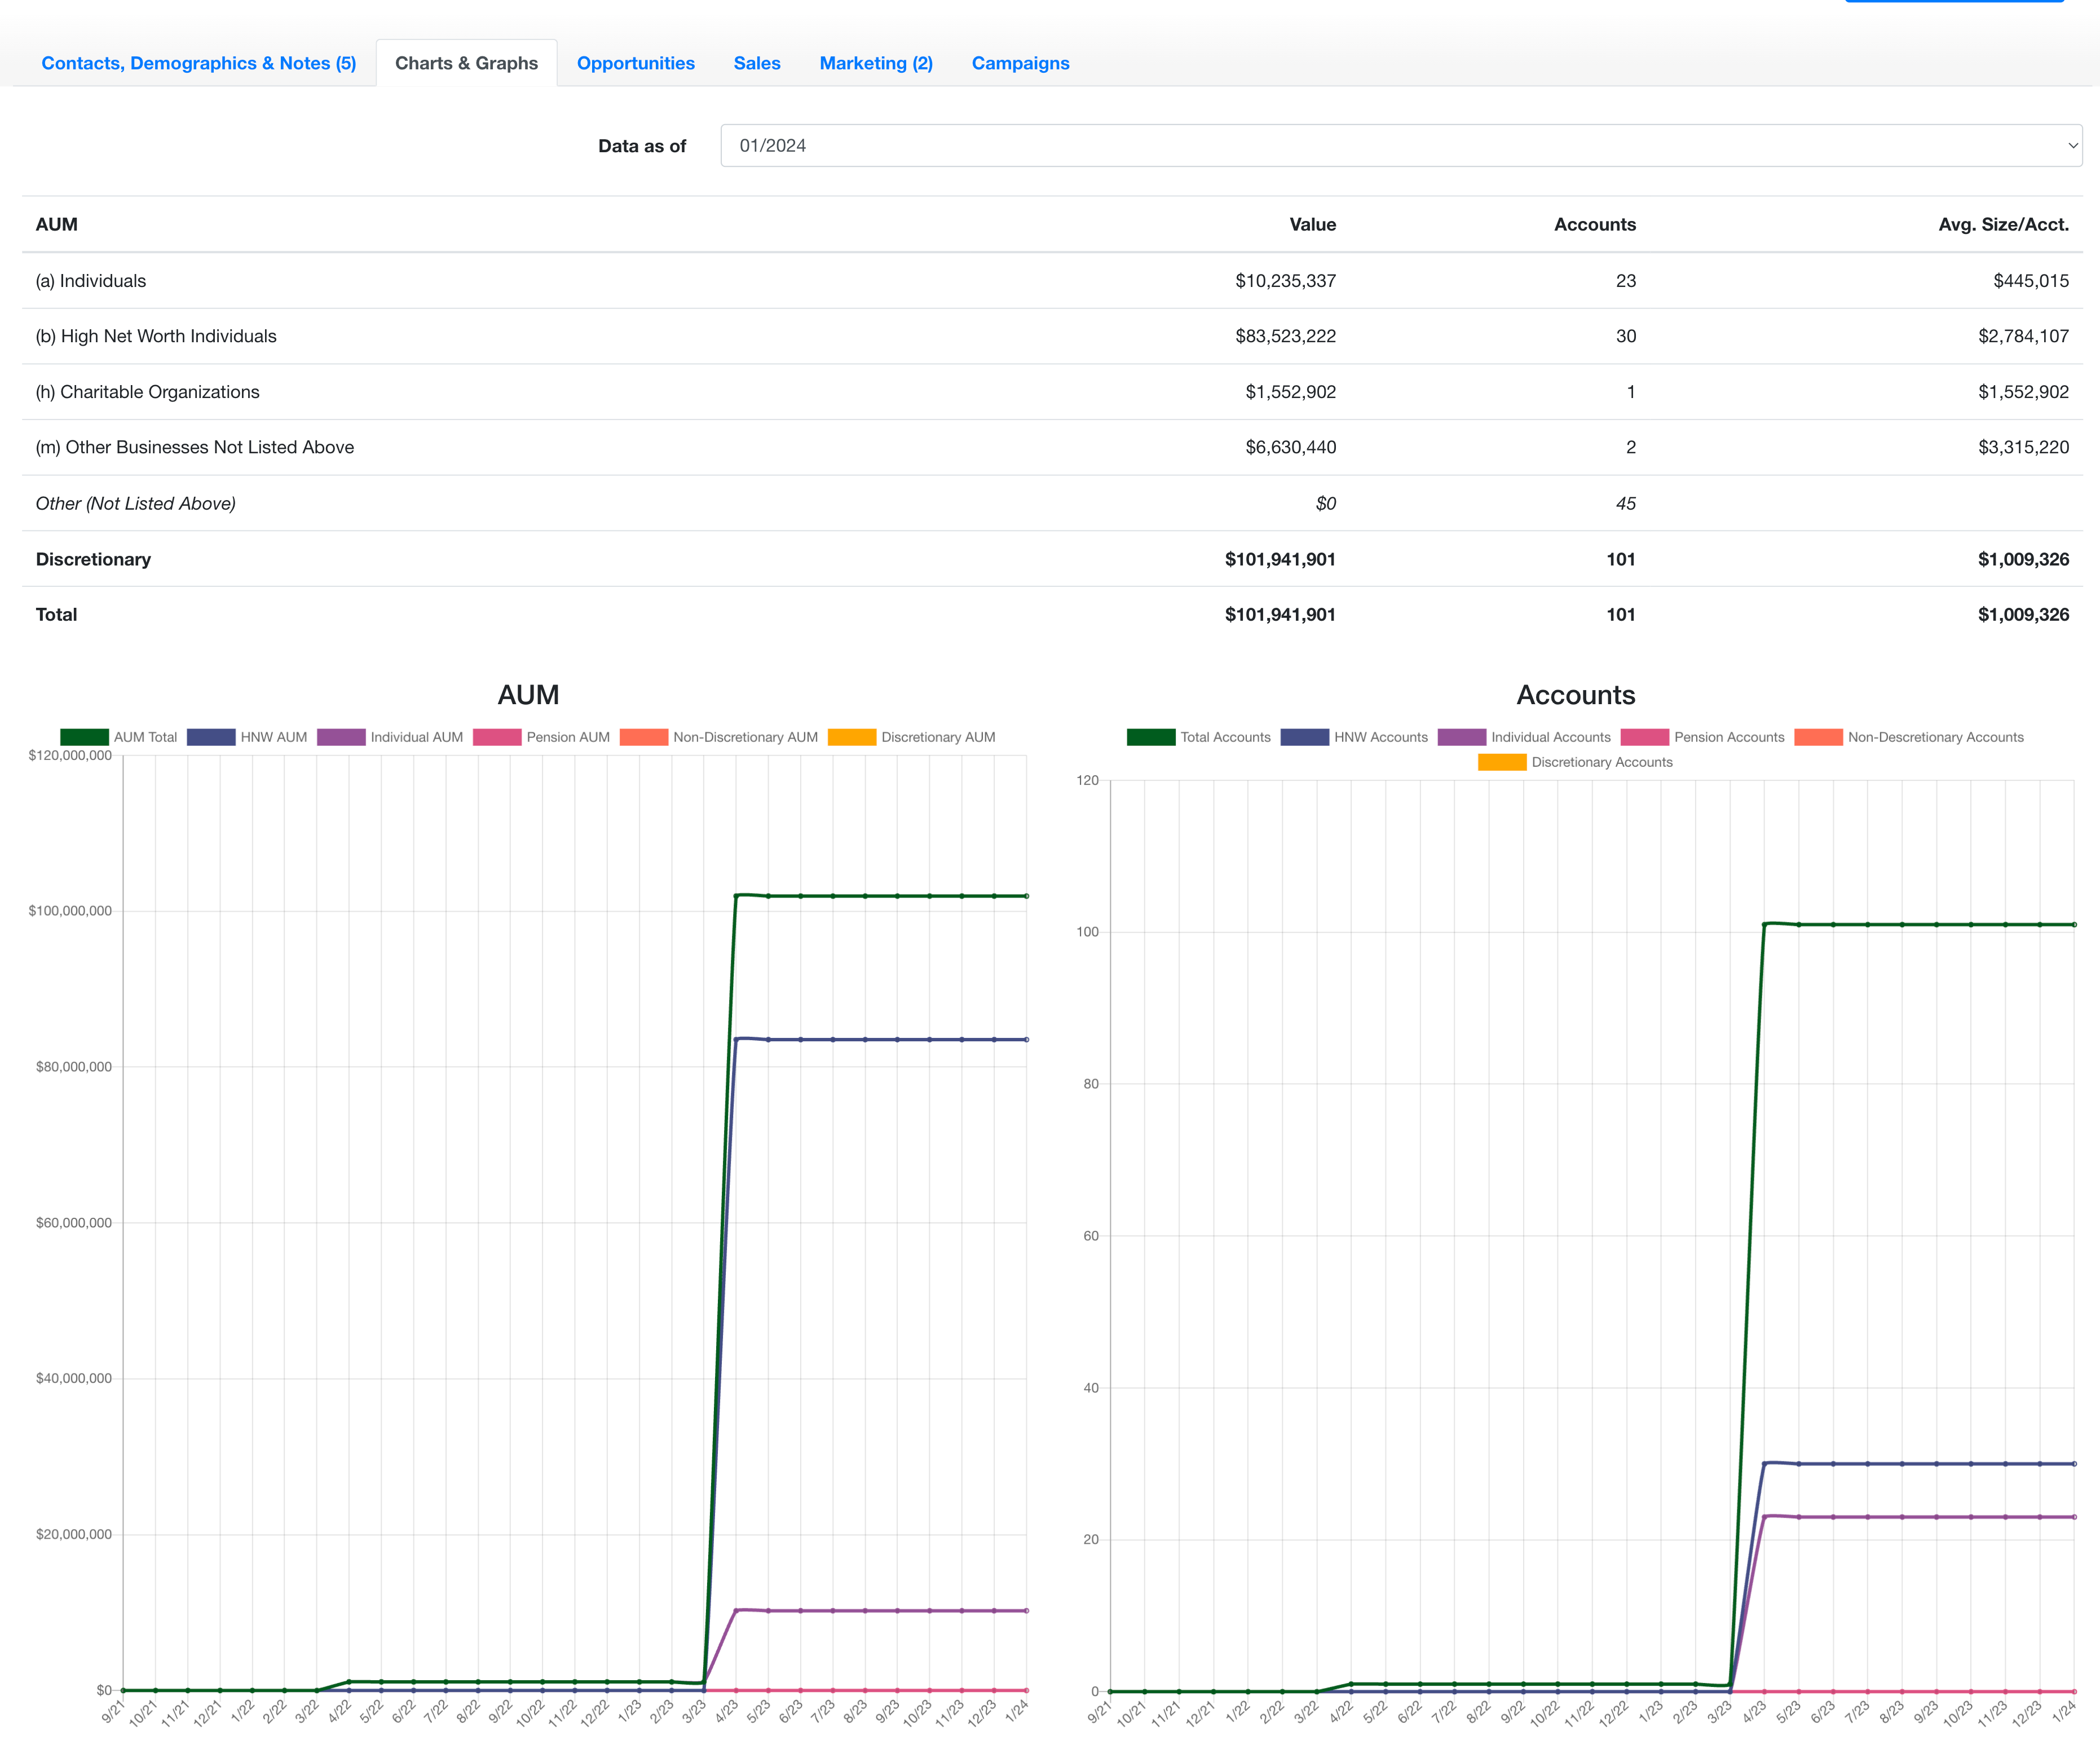Image resolution: width=2100 pixels, height=1741 pixels.
Task: Switch to the Opportunities tab
Action: pyautogui.click(x=636, y=62)
